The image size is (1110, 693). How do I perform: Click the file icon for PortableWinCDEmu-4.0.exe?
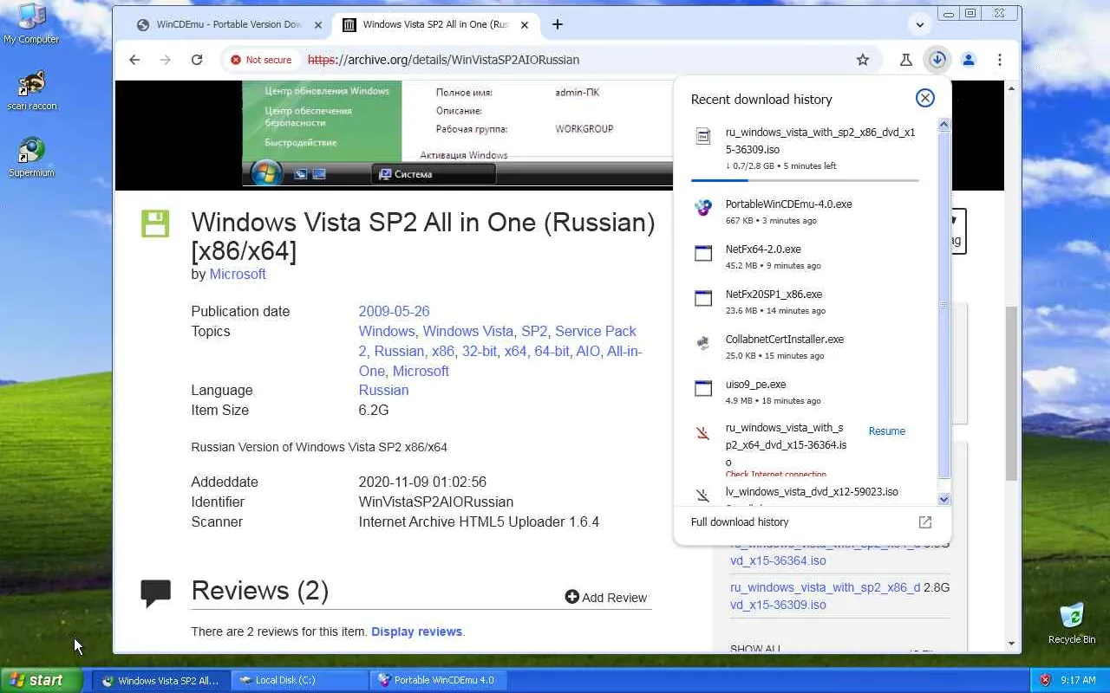pos(703,208)
